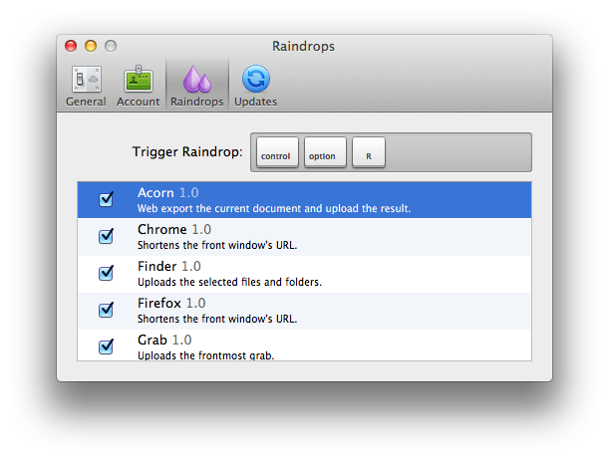This screenshot has height=460, width=609.
Task: Click the Account tab label
Action: 138,102
